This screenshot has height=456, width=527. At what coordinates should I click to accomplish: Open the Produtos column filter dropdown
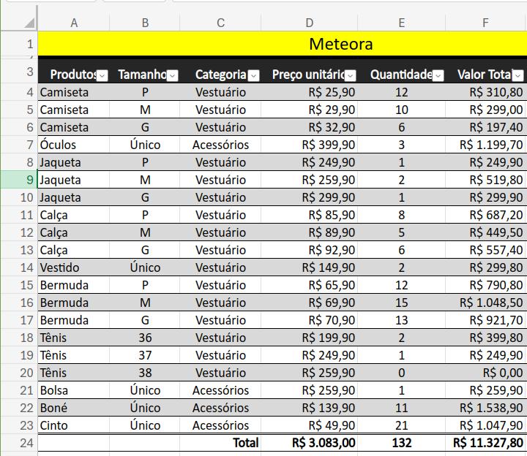pyautogui.click(x=102, y=76)
